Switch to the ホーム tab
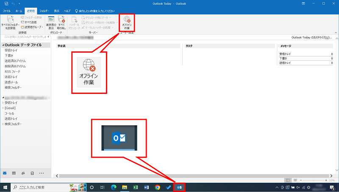This screenshot has width=339, height=192. pos(19,11)
